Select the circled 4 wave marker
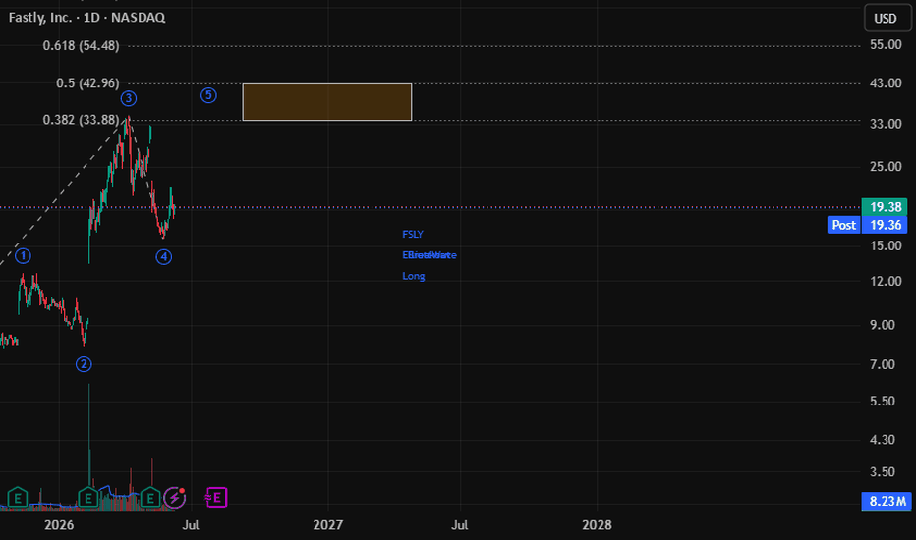The width and height of the screenshot is (916, 540). tap(163, 256)
